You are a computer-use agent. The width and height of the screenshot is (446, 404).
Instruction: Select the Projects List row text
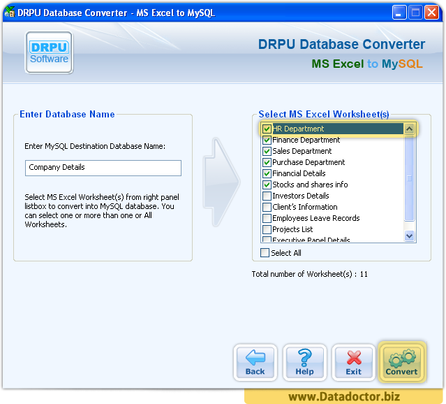click(292, 229)
